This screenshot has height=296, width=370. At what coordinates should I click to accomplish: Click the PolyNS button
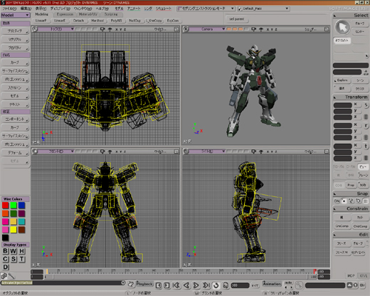(116, 21)
